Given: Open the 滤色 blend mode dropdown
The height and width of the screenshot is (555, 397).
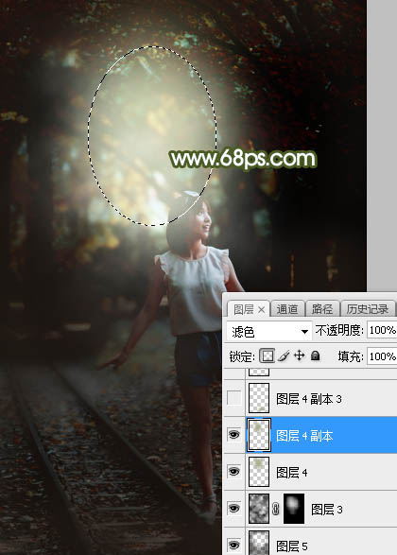Looking at the screenshot, I should click(x=268, y=331).
